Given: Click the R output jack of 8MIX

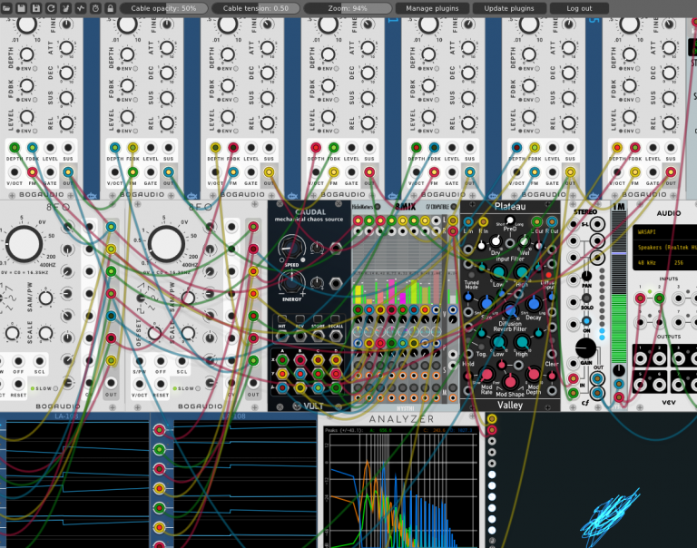Looking at the screenshot, I should pos(453,231).
